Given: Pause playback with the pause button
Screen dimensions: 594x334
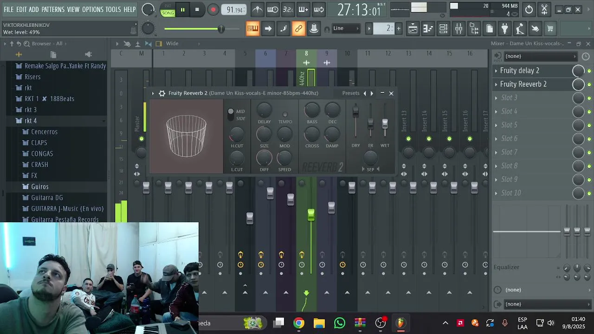Looking at the screenshot, I should (x=182, y=10).
